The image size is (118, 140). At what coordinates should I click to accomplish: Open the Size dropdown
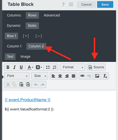coord(40,76)
